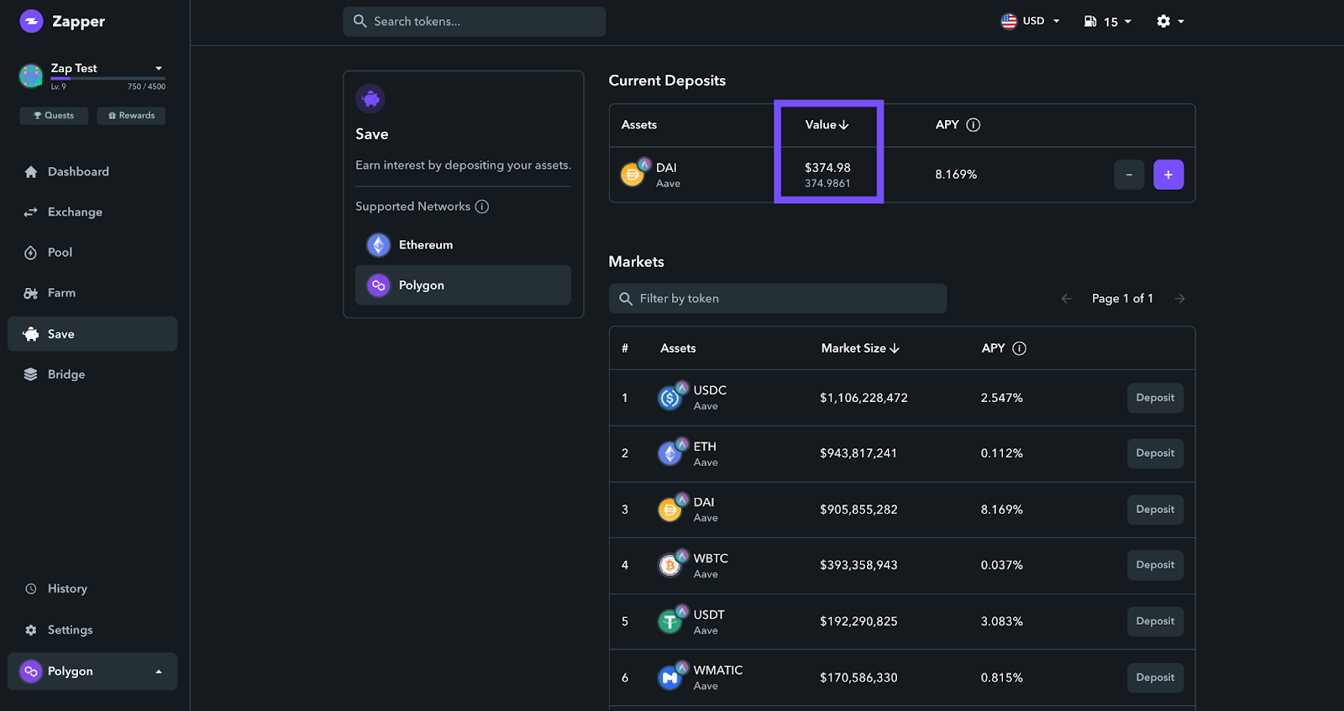Click the Pool droplet icon
1344x711 pixels.
(31, 253)
